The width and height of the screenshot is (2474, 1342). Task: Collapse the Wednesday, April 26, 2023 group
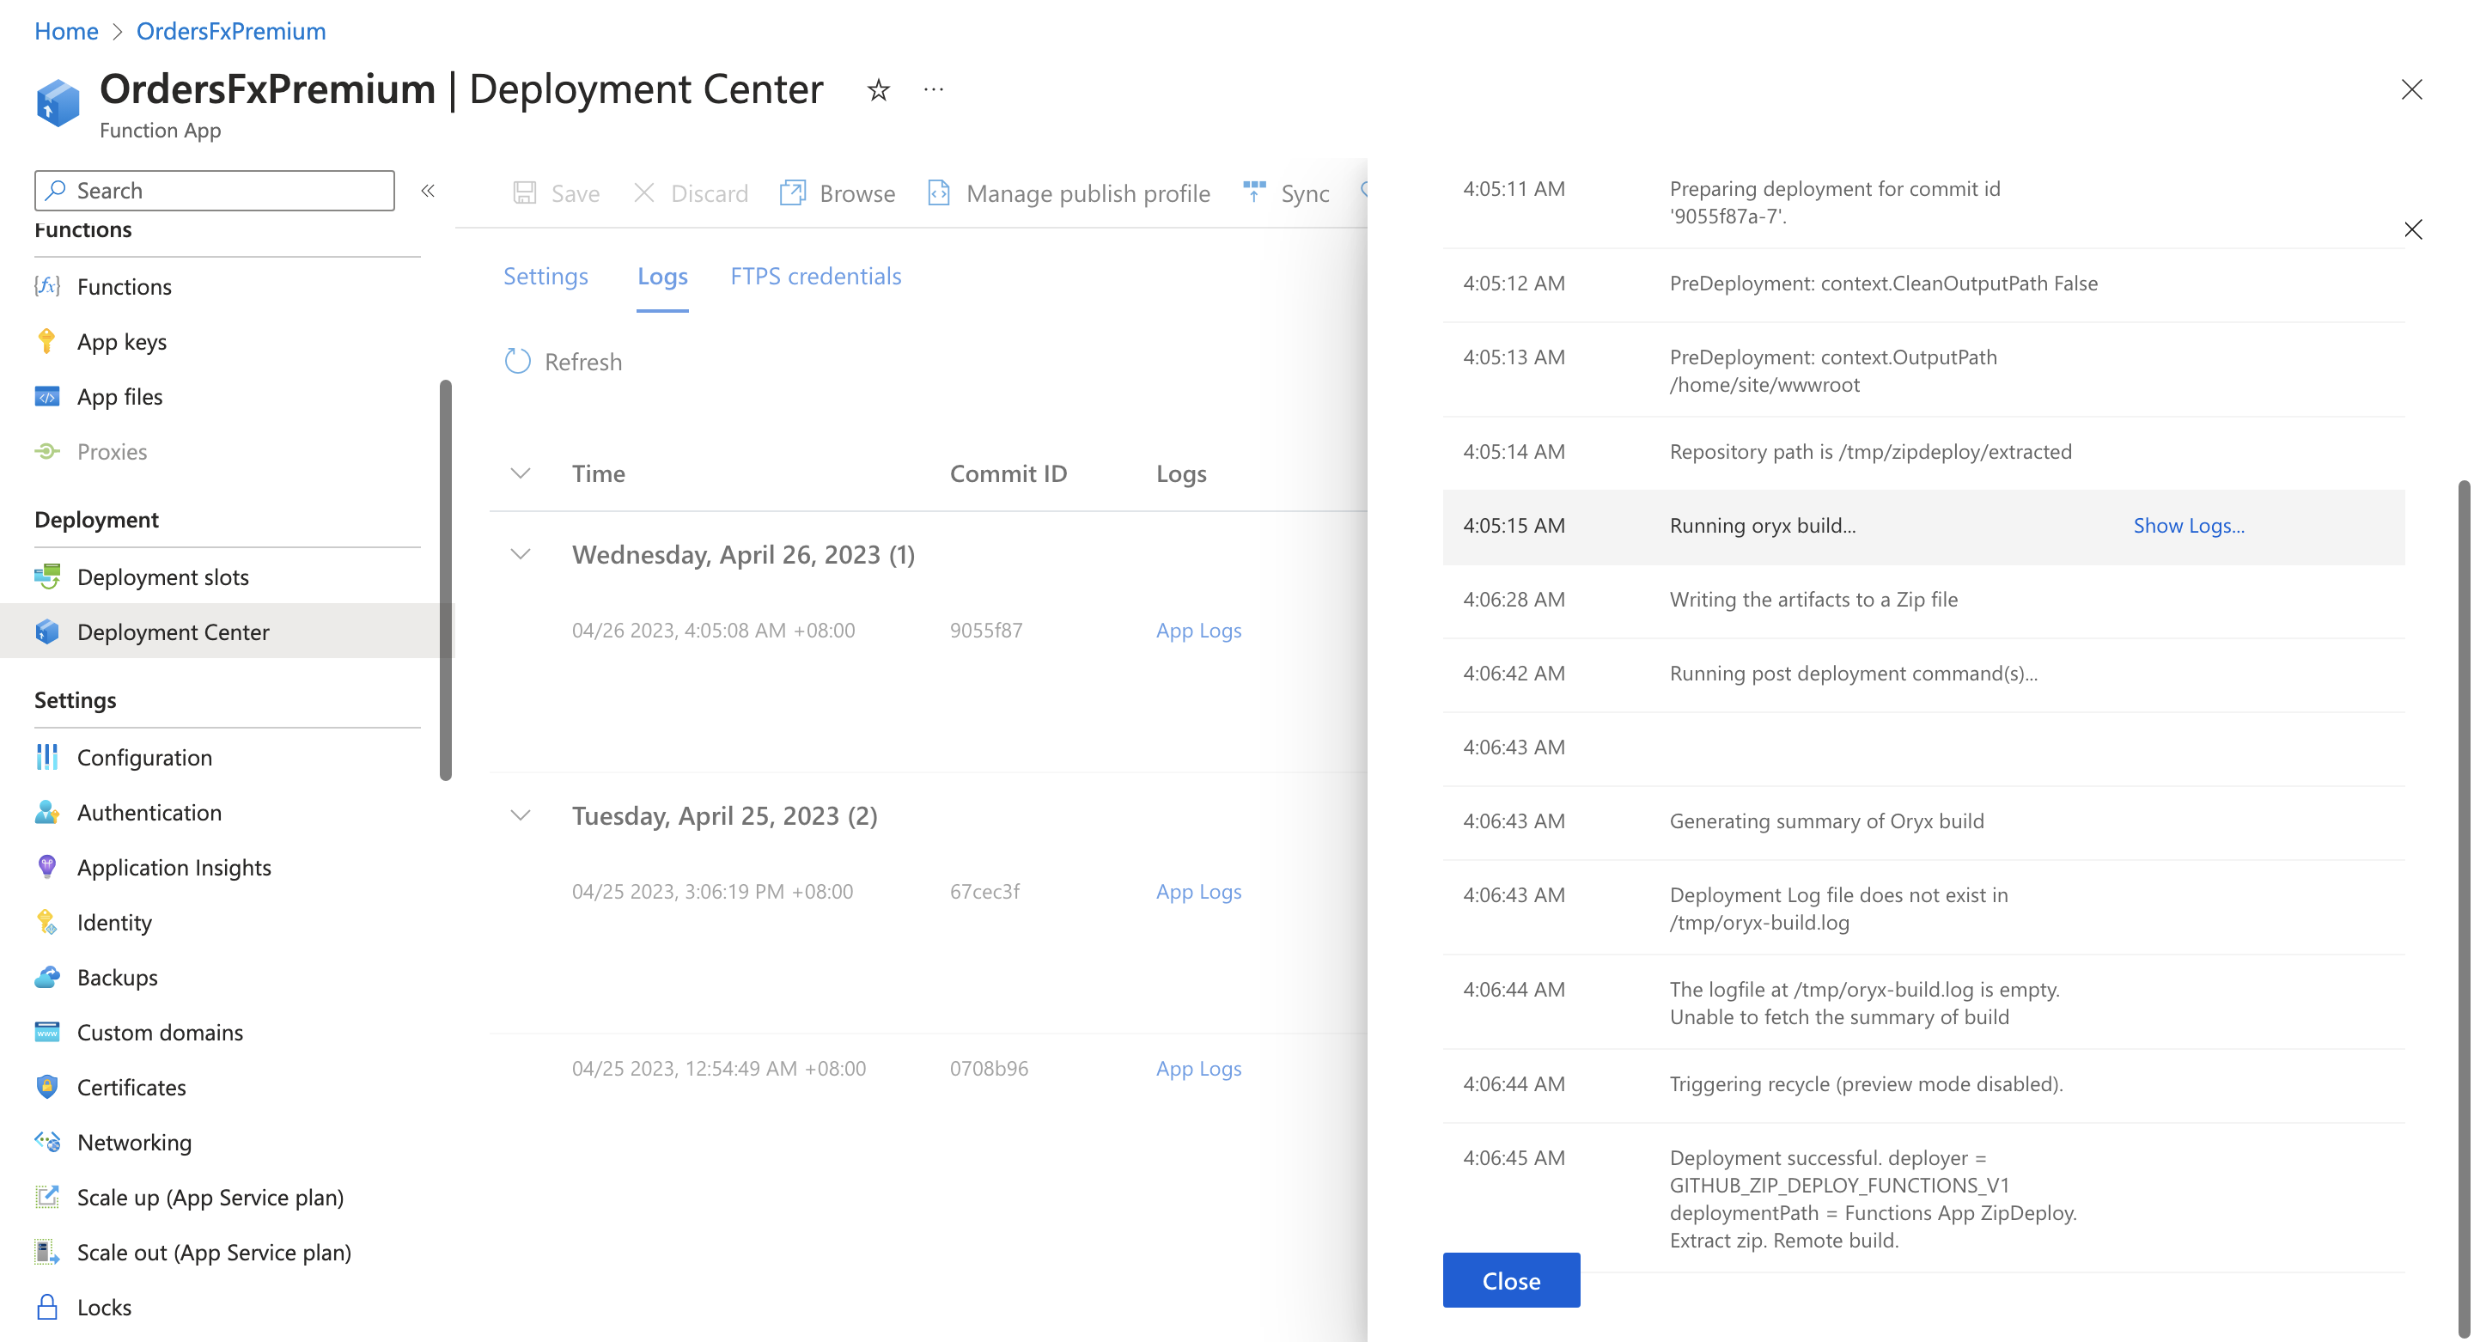521,554
